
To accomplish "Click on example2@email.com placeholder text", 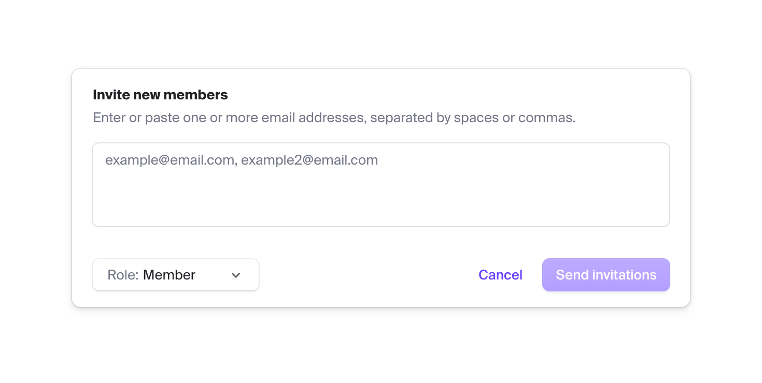I will click(309, 160).
